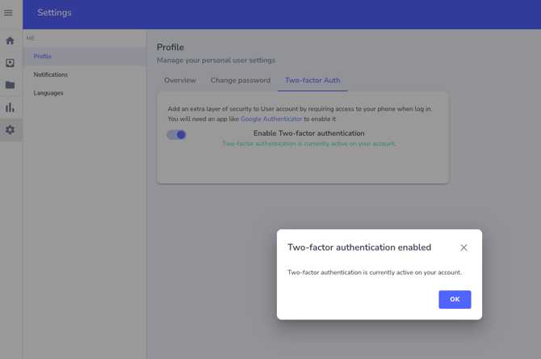Switch to the Change password tab
Image resolution: width=541 pixels, height=359 pixels.
[x=241, y=80]
